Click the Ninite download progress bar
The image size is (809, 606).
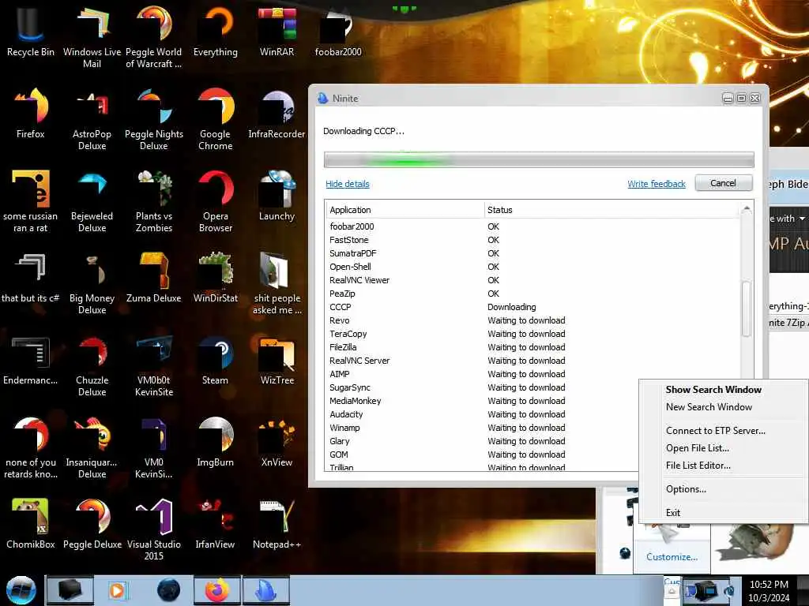click(x=539, y=159)
